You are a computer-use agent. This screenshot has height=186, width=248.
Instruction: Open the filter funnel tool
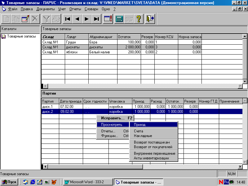pyautogui.click(x=46, y=19)
